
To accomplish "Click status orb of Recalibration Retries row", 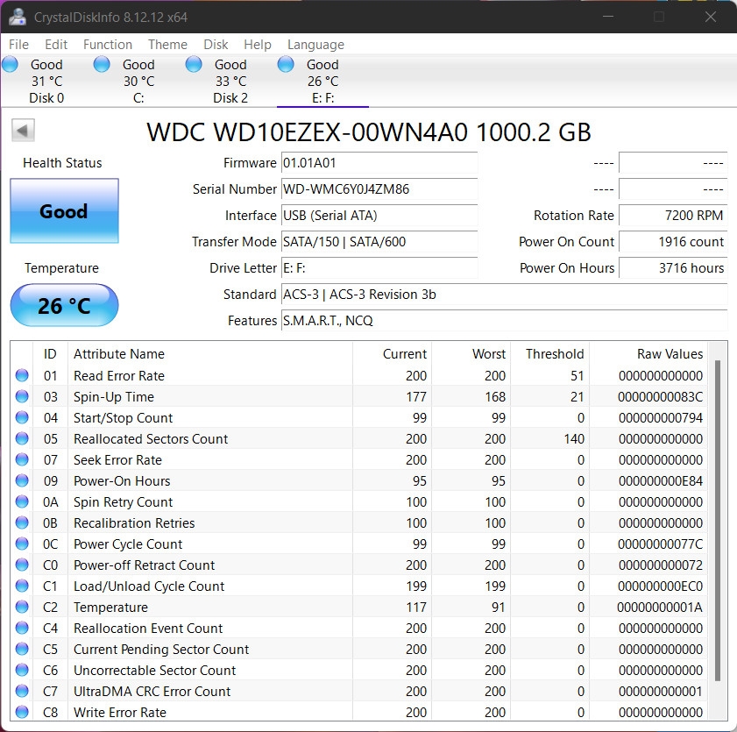I will pyautogui.click(x=22, y=522).
